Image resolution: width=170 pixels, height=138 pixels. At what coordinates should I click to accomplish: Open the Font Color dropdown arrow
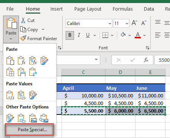tap(145, 35)
